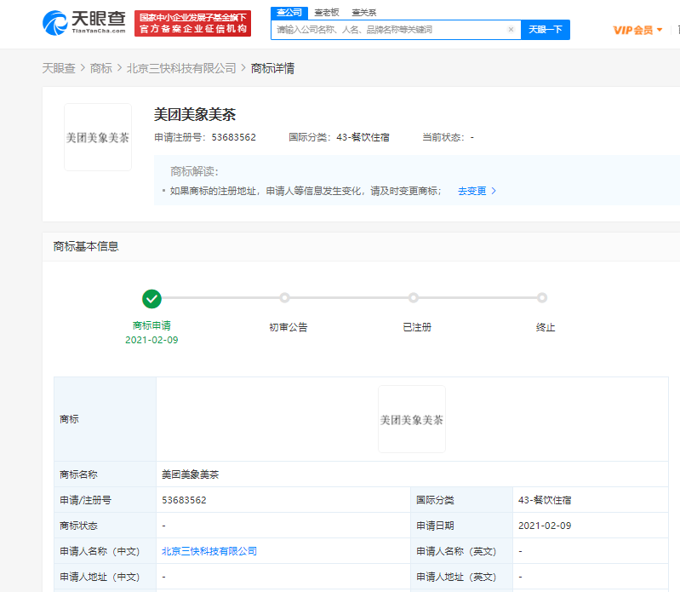
Task: Click the 初审公告 timeline step marker
Action: point(284,298)
